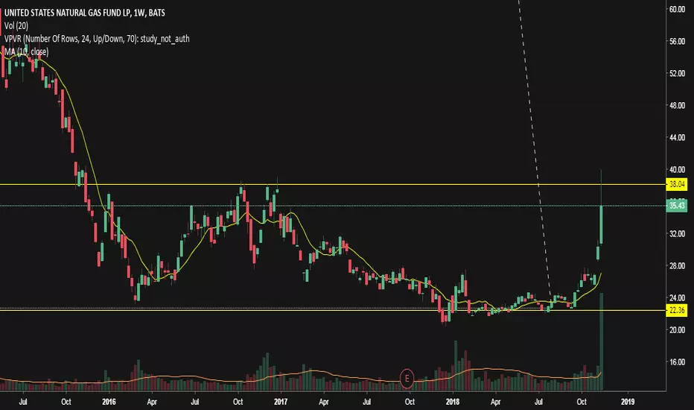Click the 56.00 price axis value

click(677, 41)
